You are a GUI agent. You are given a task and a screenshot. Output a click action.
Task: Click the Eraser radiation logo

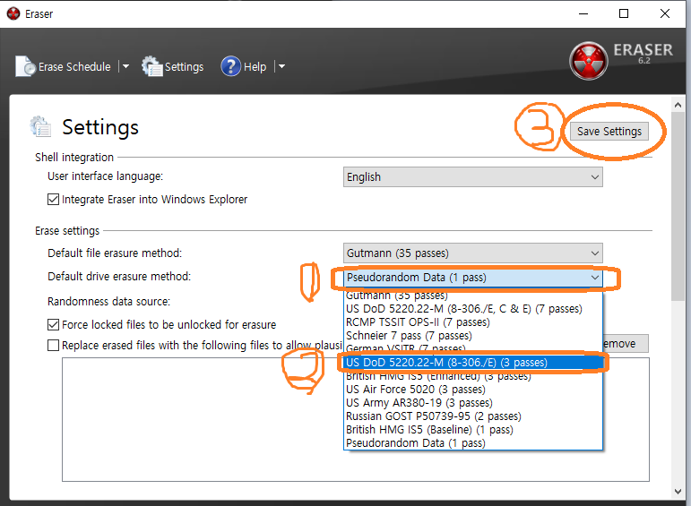(x=588, y=61)
